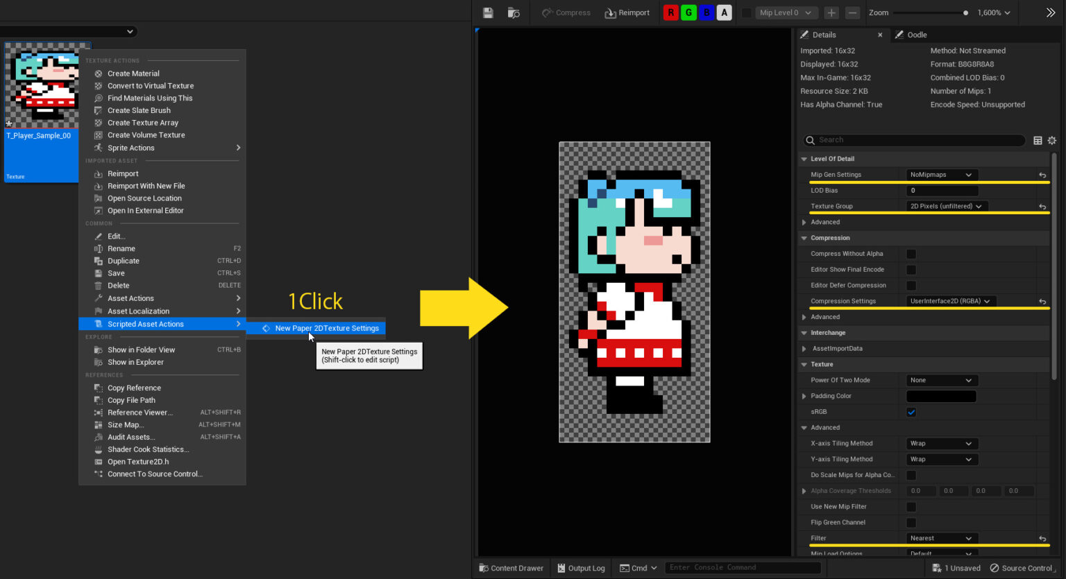Disable the sRGB checkbox
The image size is (1066, 579).
click(x=911, y=411)
